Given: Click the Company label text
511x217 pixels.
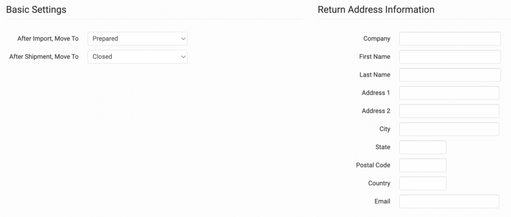Looking at the screenshot, I should pos(377,39).
